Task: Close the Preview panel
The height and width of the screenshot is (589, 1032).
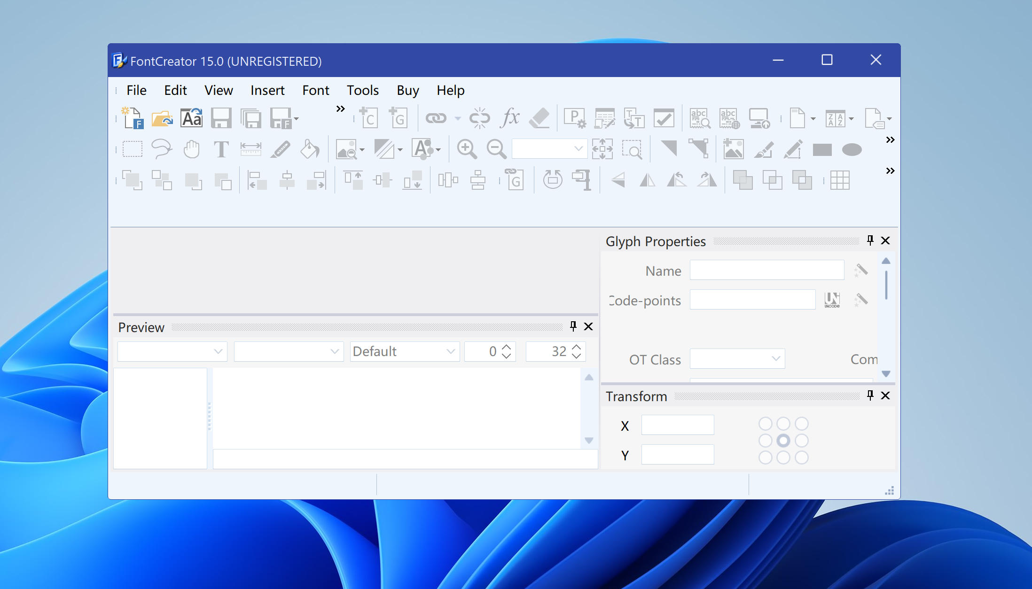Action: [x=588, y=326]
